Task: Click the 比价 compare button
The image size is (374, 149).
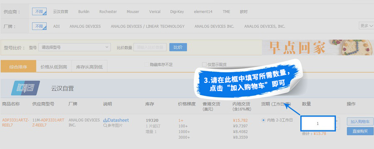Action: 178,47
